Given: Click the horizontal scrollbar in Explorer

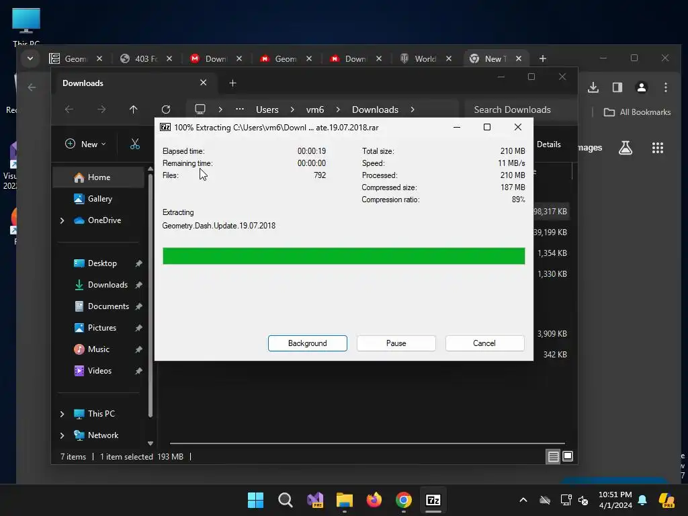Looking at the screenshot, I should [367, 443].
